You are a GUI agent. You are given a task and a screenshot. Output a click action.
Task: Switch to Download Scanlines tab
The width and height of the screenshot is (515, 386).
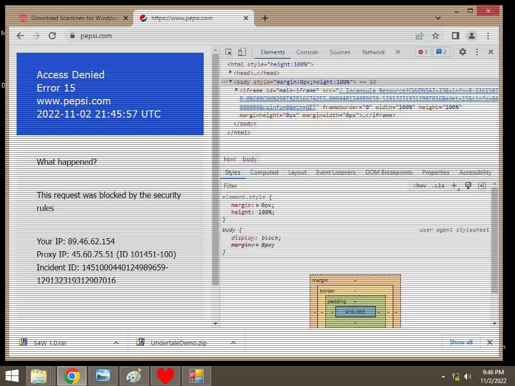(x=74, y=18)
